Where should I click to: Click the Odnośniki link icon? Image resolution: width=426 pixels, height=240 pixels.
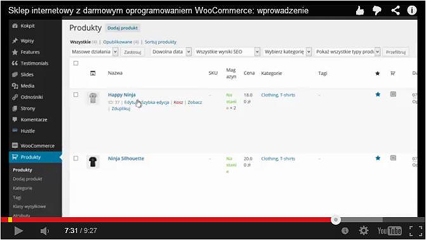coord(15,97)
